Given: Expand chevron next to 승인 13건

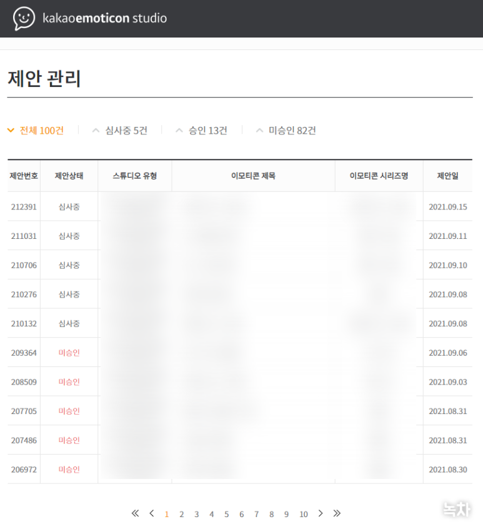Looking at the screenshot, I should click(x=179, y=130).
